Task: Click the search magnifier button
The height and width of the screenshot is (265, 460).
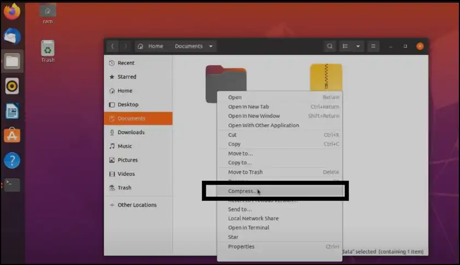Action: pos(330,46)
